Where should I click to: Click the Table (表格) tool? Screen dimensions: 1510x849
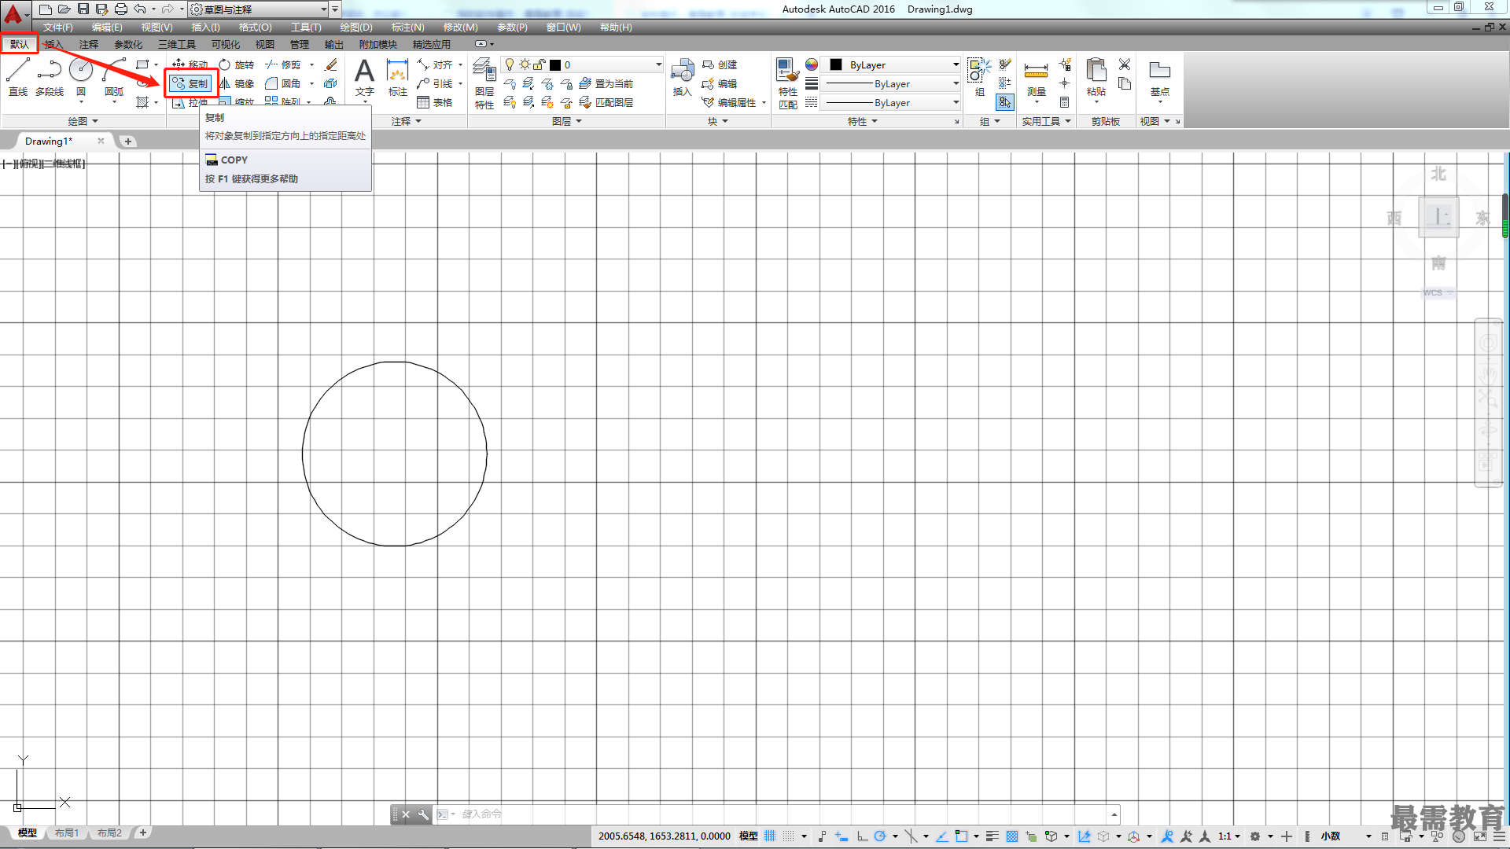[435, 102]
